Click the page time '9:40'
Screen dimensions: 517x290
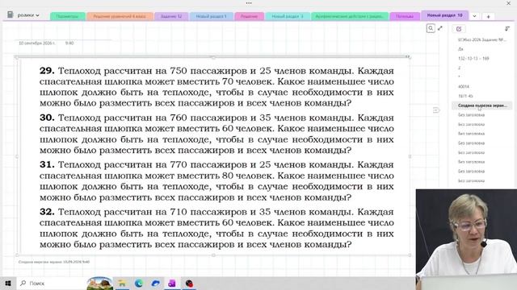(x=69, y=43)
